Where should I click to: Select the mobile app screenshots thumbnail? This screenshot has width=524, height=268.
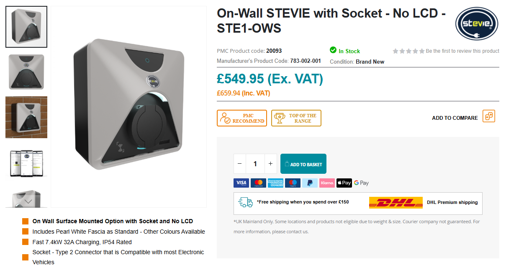(26, 162)
